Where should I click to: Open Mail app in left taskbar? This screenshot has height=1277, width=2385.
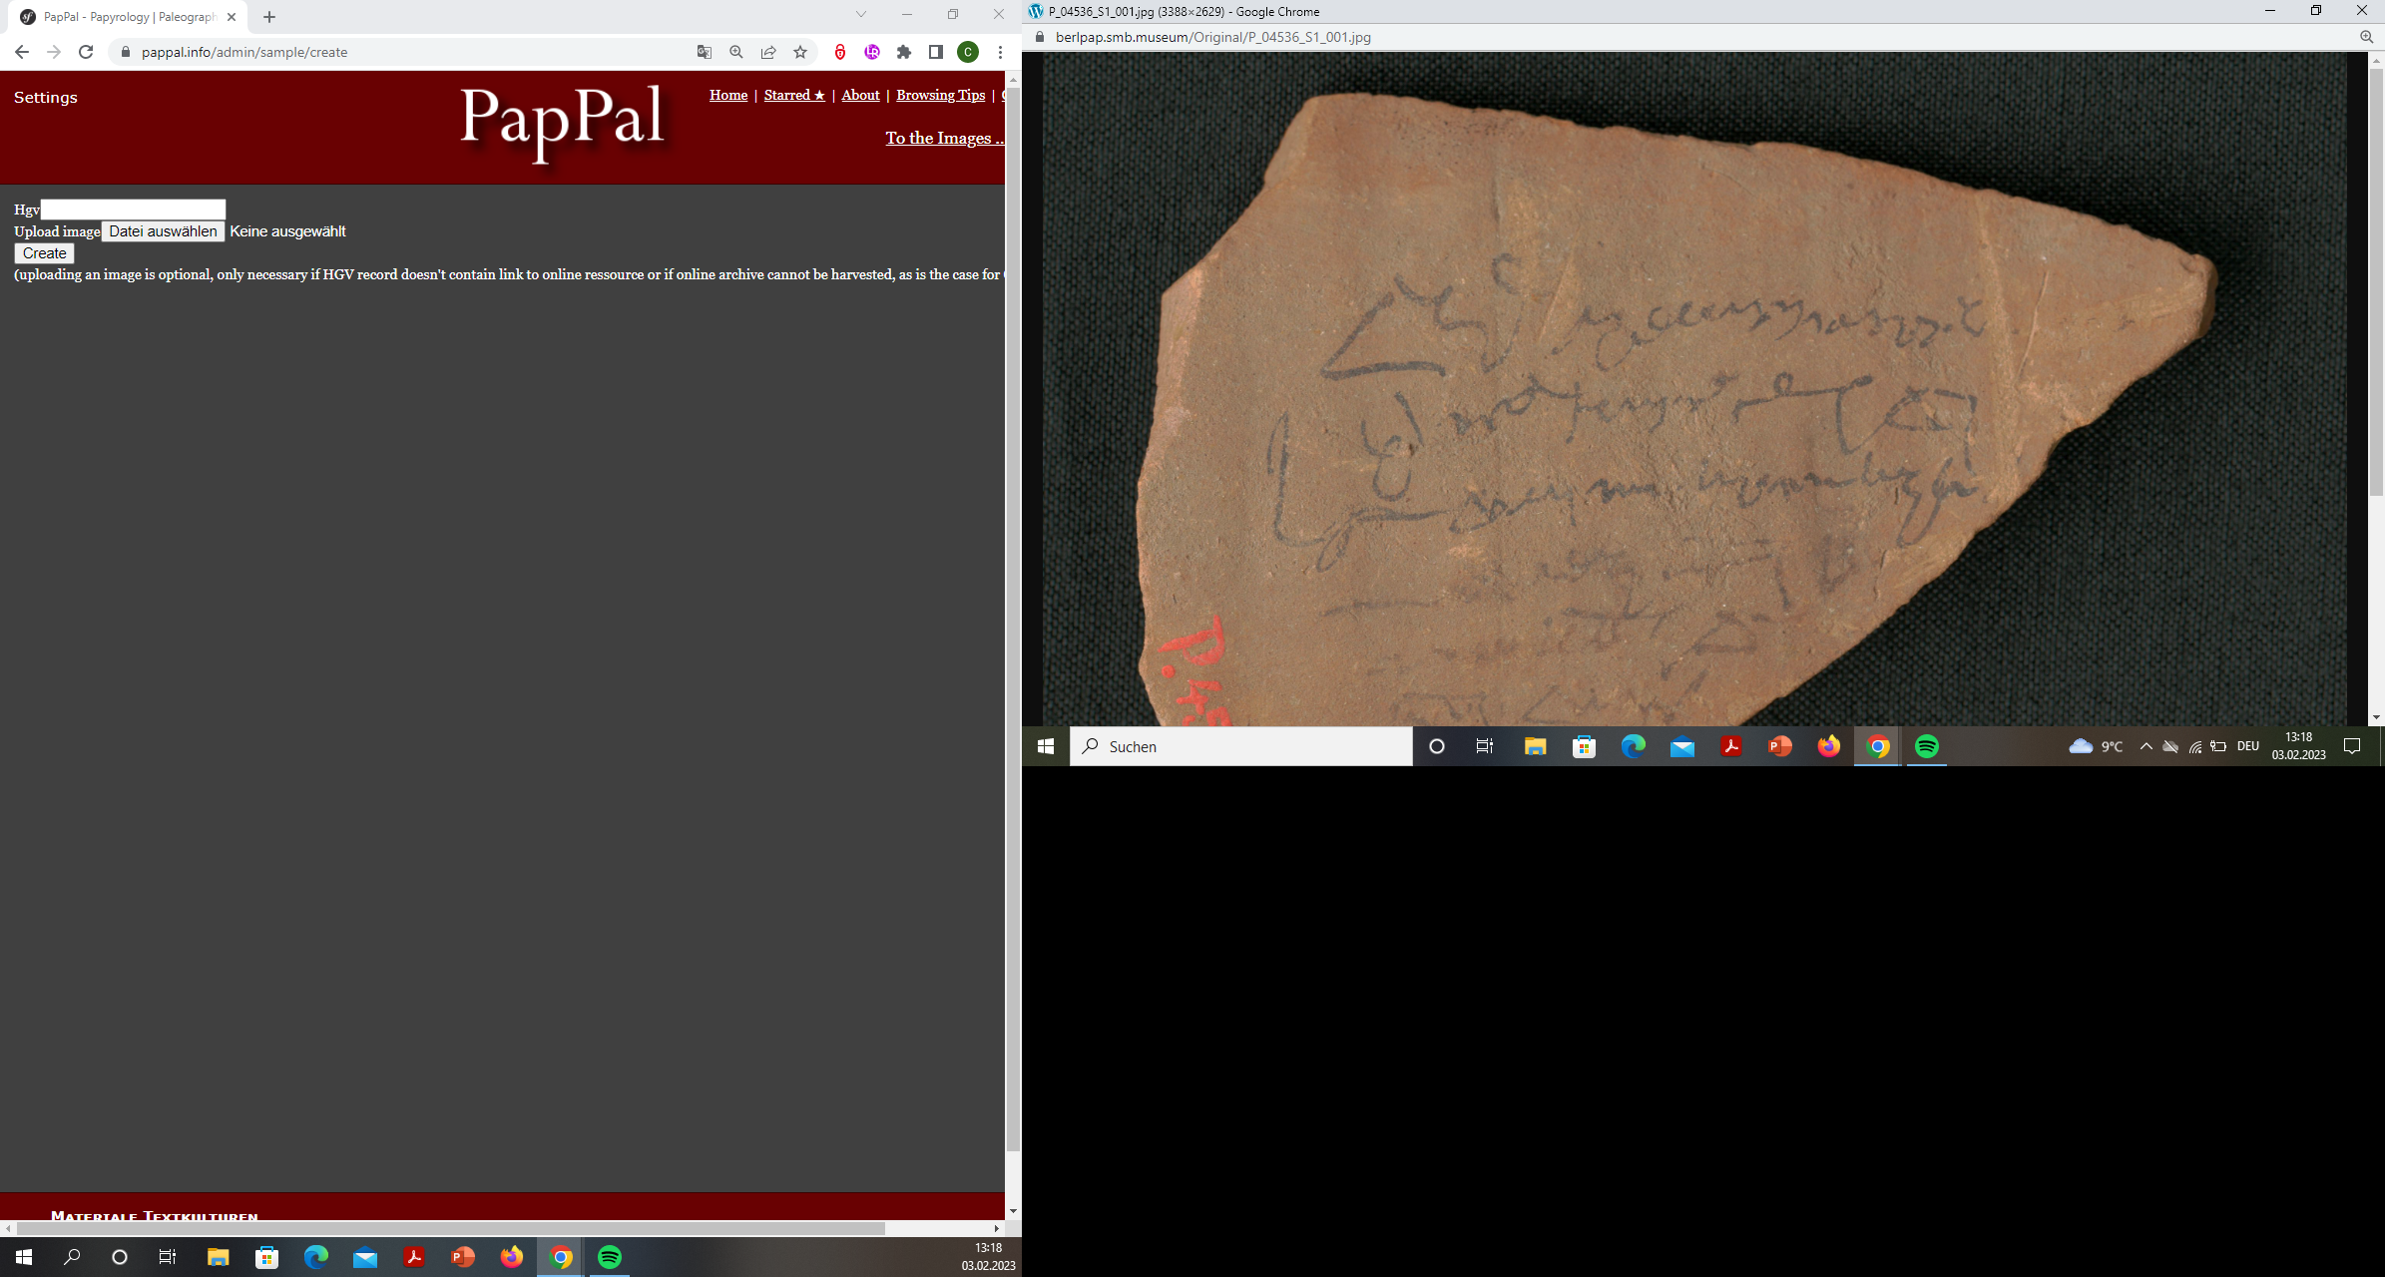(x=364, y=1257)
